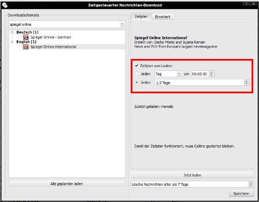Increase the '1,0 Tage' interval stepper
Screen dimensions: 259x202
coord(246,81)
